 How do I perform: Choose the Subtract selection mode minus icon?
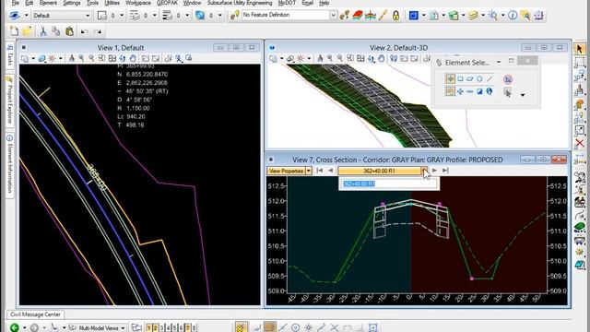click(469, 91)
